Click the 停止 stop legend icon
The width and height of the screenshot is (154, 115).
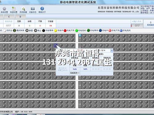click(x=35, y=30)
